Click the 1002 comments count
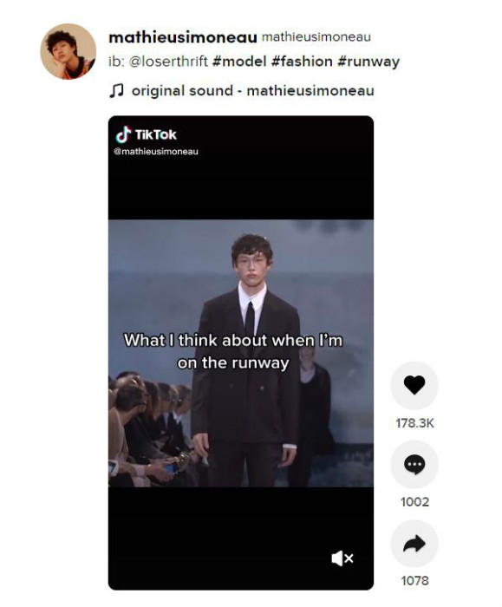 pyautogui.click(x=414, y=502)
